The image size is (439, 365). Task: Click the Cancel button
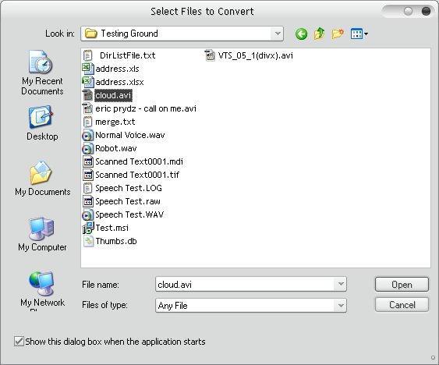[x=402, y=304]
